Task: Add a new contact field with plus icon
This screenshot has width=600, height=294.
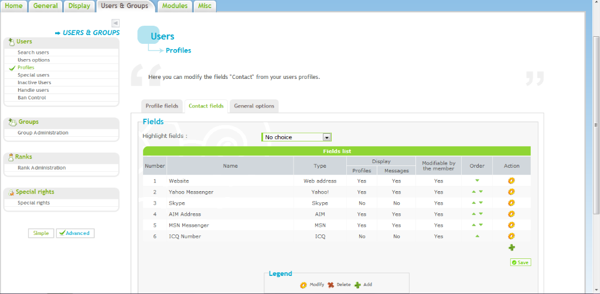Action: click(x=512, y=247)
